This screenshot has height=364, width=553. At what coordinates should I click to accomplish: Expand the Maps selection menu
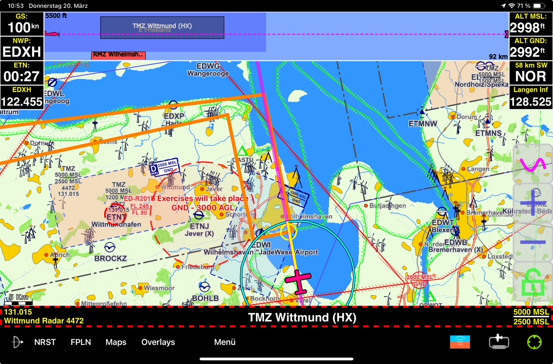coord(116,342)
